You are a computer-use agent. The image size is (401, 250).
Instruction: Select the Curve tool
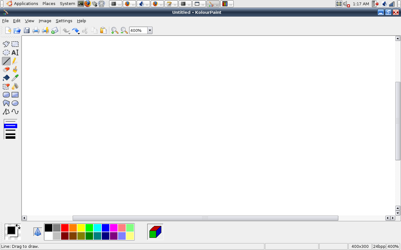click(x=15, y=112)
